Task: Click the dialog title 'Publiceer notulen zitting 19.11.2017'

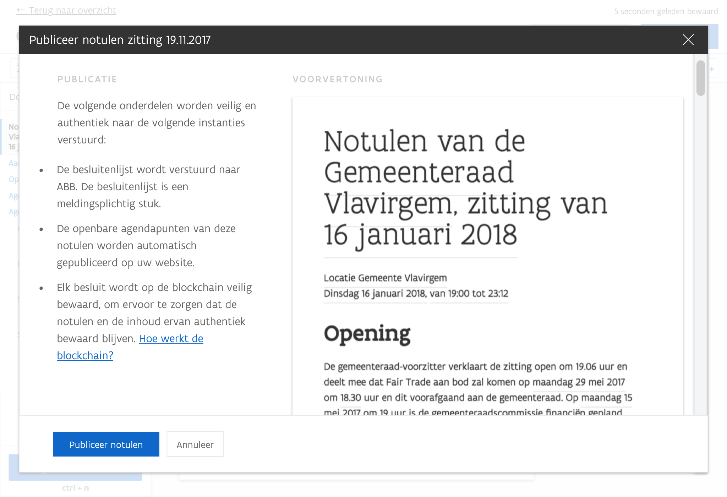Action: point(120,40)
